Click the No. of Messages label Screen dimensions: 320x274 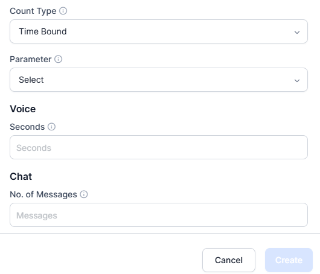pos(43,194)
